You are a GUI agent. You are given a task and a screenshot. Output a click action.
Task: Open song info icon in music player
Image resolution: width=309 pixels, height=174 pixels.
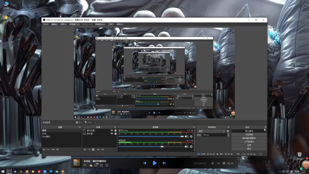[107, 165]
